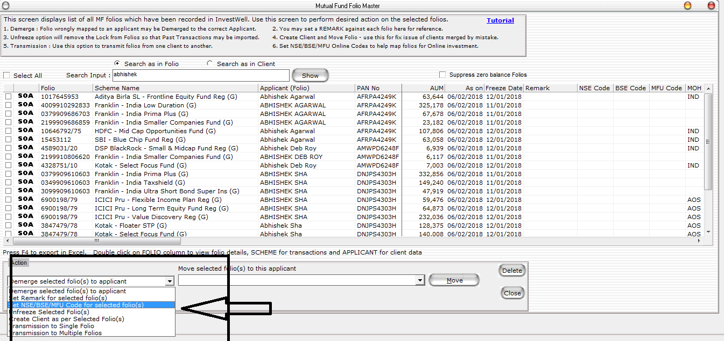The height and width of the screenshot is (341, 724).
Task: Click scheme 'Franklin - India Prima Plus (G)' for folio 0379909686703
Action: (142, 114)
